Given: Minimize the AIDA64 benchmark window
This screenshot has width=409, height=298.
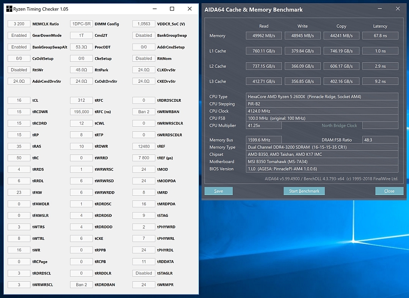Looking at the screenshot, I should pos(380,9).
